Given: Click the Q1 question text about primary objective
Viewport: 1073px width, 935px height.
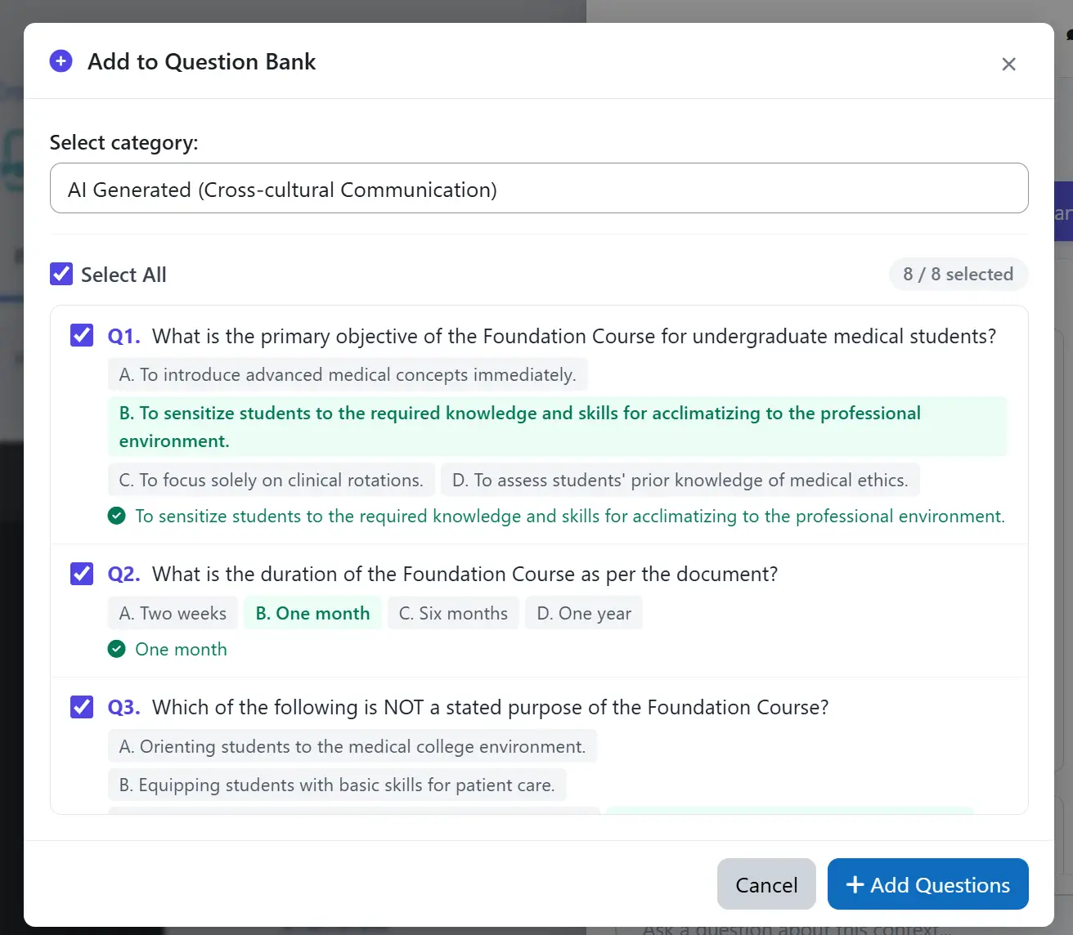Looking at the screenshot, I should click(574, 336).
